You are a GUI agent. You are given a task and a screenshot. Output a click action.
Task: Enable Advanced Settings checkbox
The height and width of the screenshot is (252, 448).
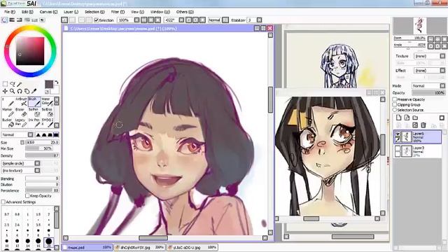point(3,202)
